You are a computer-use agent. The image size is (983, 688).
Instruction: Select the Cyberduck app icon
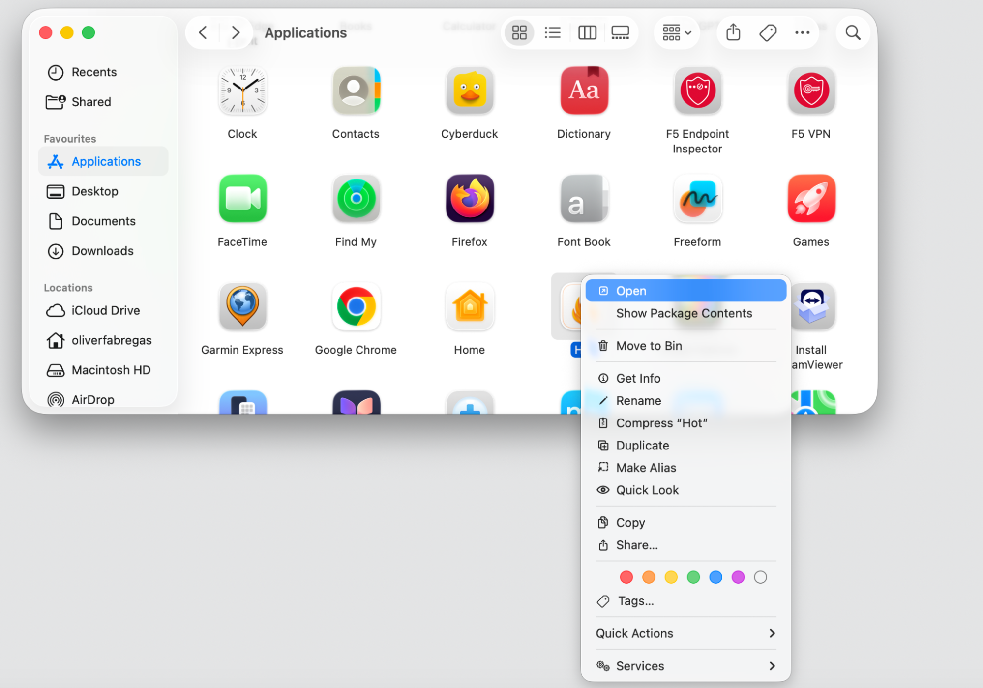pyautogui.click(x=470, y=91)
